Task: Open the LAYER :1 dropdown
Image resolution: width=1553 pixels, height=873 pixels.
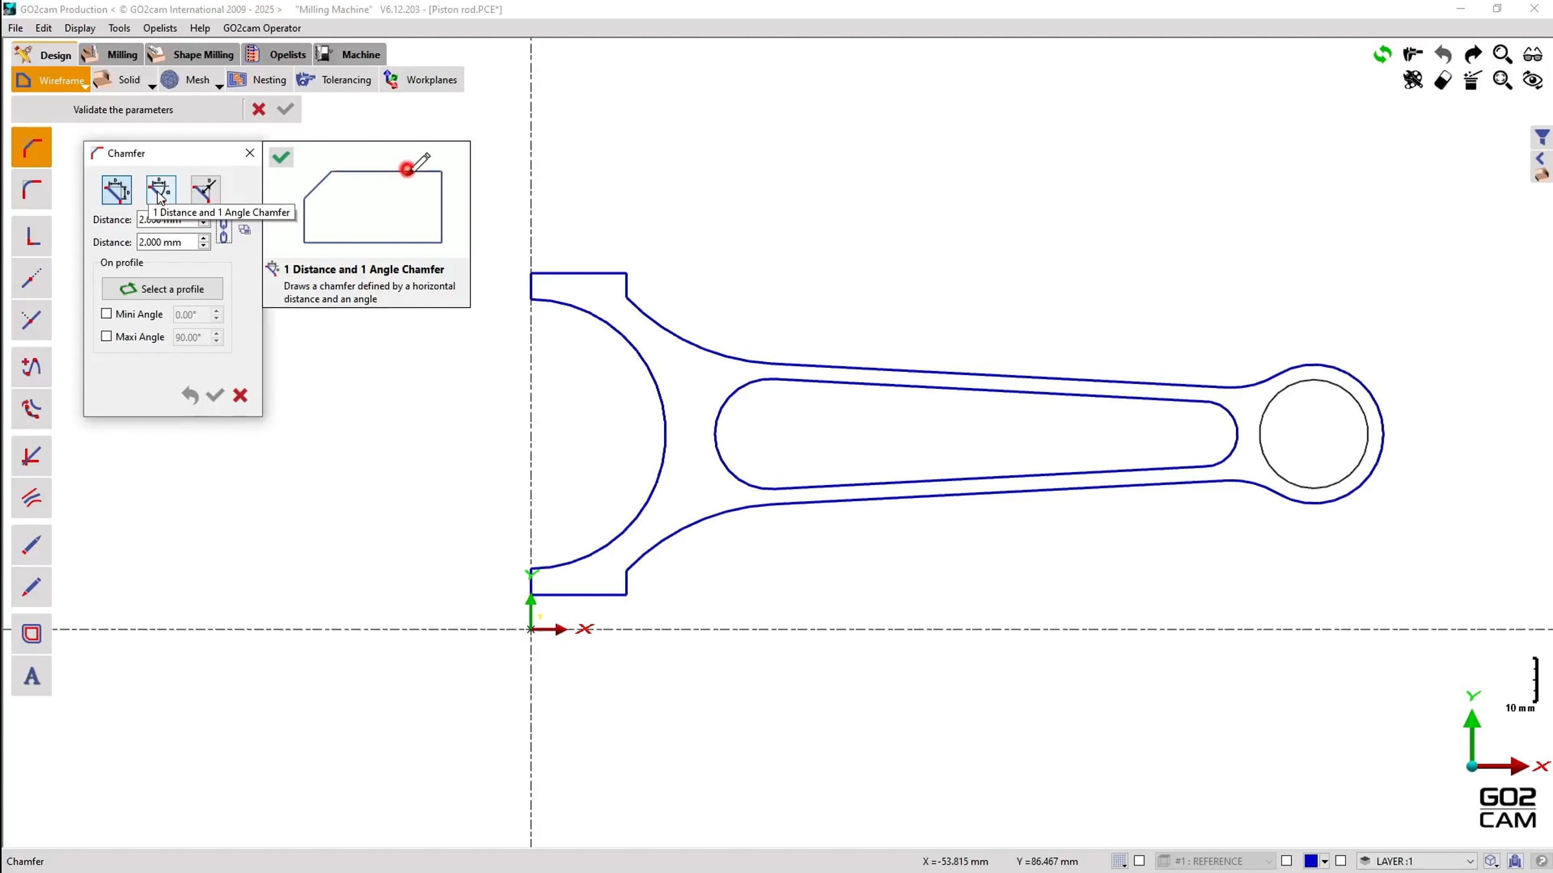Action: click(x=1417, y=861)
